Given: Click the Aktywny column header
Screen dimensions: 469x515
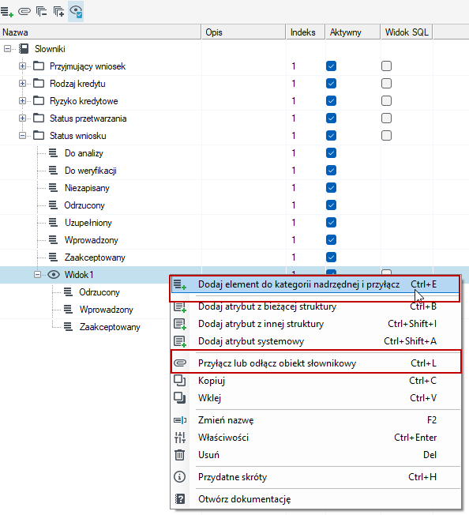Looking at the screenshot, I should [x=353, y=32].
